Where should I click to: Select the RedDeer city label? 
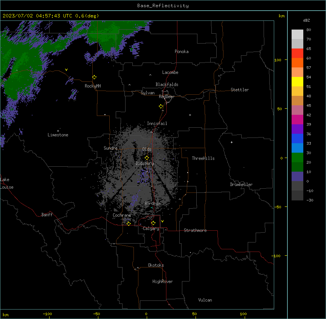166,97
